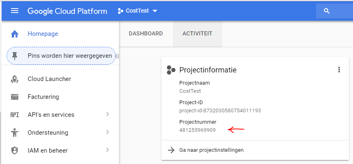This screenshot has height=164, width=353.
Task: Open the CostTest project selector dropdown
Action: [x=137, y=11]
